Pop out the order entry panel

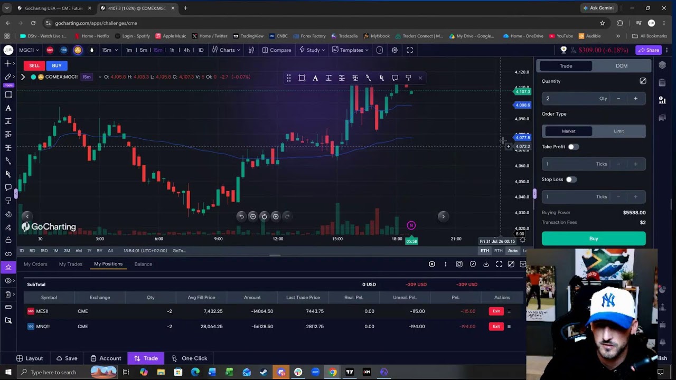pyautogui.click(x=643, y=81)
